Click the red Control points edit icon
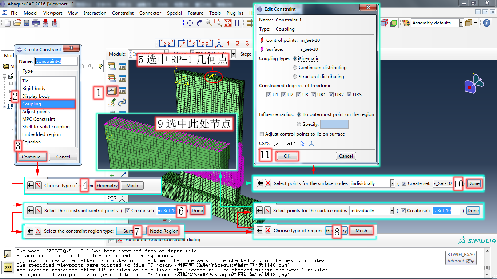Image resolution: width=497 pixels, height=279 pixels. pos(262,40)
